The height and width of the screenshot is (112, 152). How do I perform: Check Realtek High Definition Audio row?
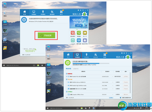click(66, 85)
